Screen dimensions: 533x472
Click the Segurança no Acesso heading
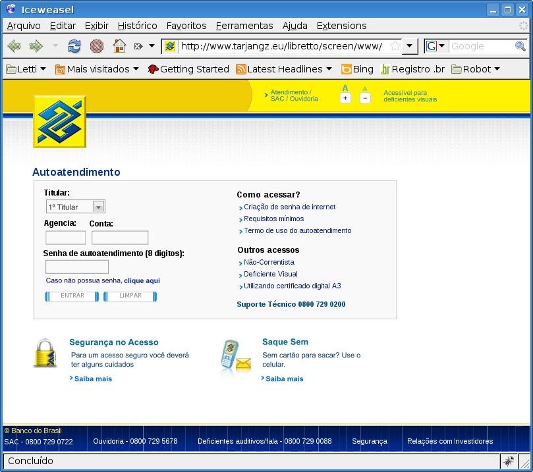tap(114, 342)
